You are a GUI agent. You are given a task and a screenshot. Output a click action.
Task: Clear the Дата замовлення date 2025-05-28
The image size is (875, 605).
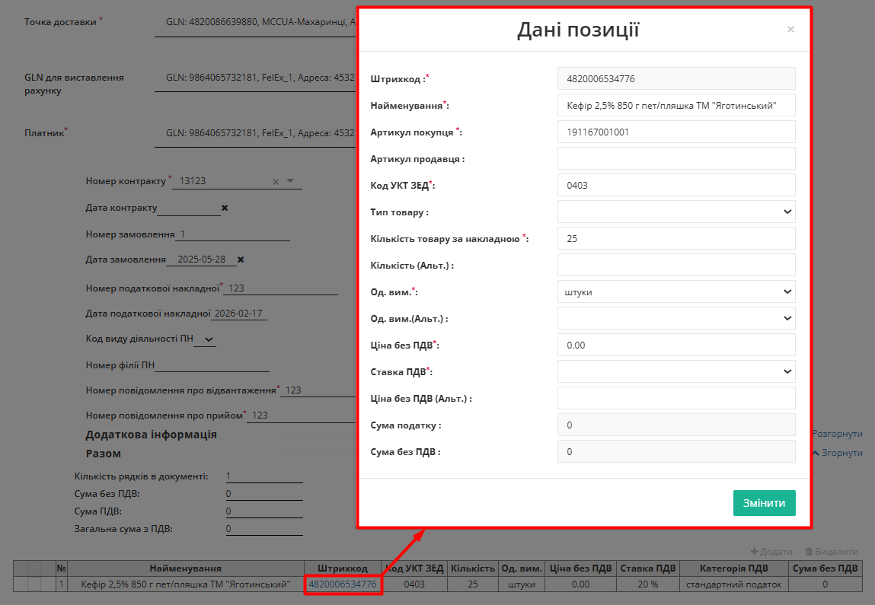[241, 260]
